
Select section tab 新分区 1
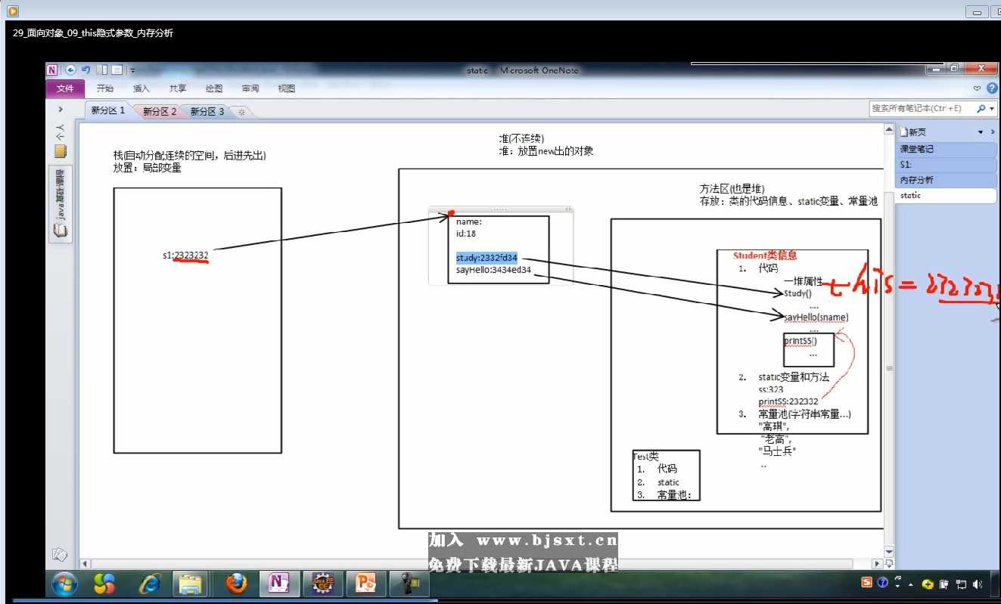click(x=108, y=110)
